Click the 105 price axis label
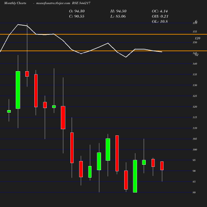Screen dimensions: 207x207 click(195, 139)
